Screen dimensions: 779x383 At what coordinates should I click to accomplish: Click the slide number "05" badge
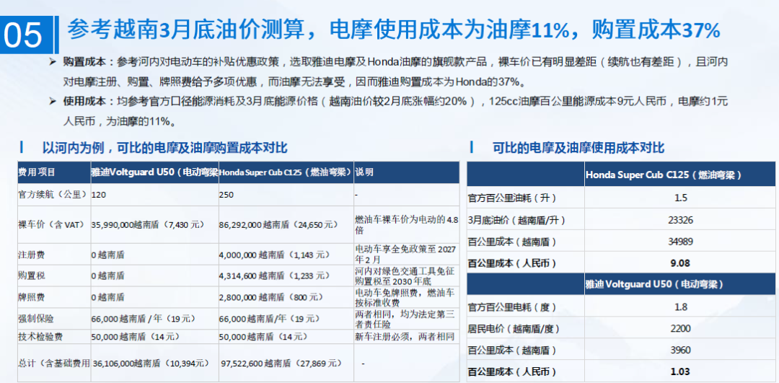[x=25, y=36]
